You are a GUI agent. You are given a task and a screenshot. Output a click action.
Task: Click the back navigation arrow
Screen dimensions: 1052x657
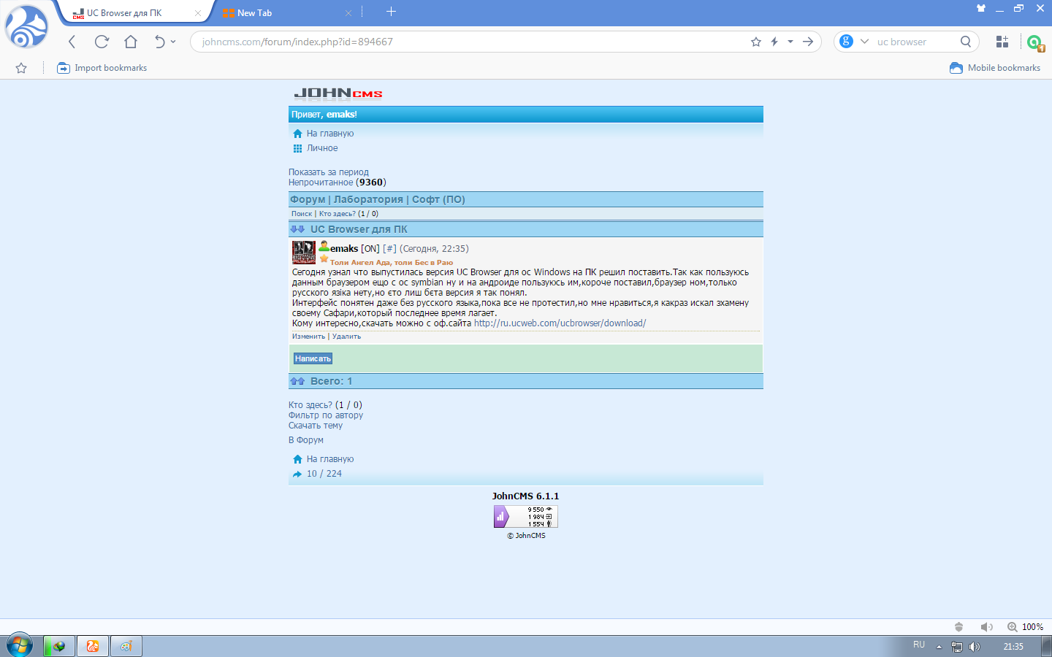tap(72, 42)
